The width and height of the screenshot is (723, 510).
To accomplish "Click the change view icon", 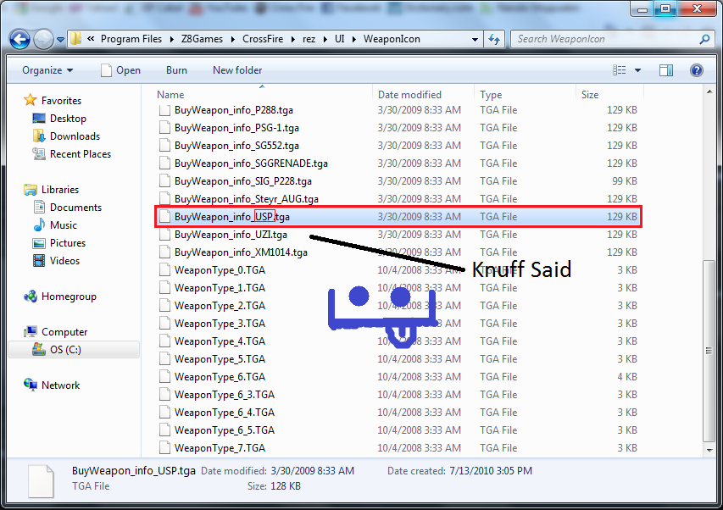I will [x=620, y=70].
